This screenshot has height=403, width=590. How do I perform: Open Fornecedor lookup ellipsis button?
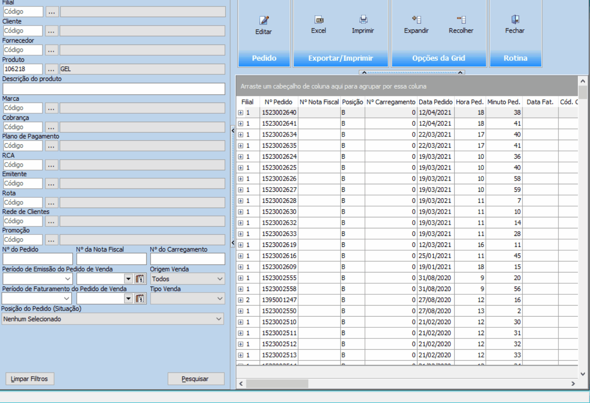click(x=52, y=50)
